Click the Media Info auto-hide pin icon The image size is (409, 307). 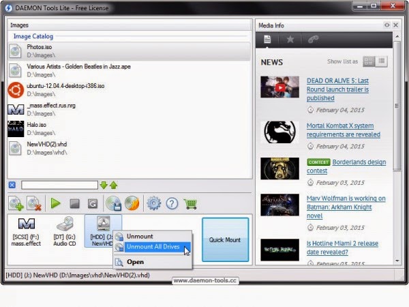pyautogui.click(x=387, y=25)
